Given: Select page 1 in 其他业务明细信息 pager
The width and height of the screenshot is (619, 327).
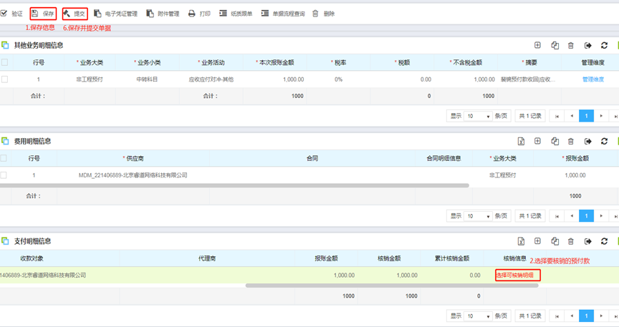Looking at the screenshot, I should [586, 116].
